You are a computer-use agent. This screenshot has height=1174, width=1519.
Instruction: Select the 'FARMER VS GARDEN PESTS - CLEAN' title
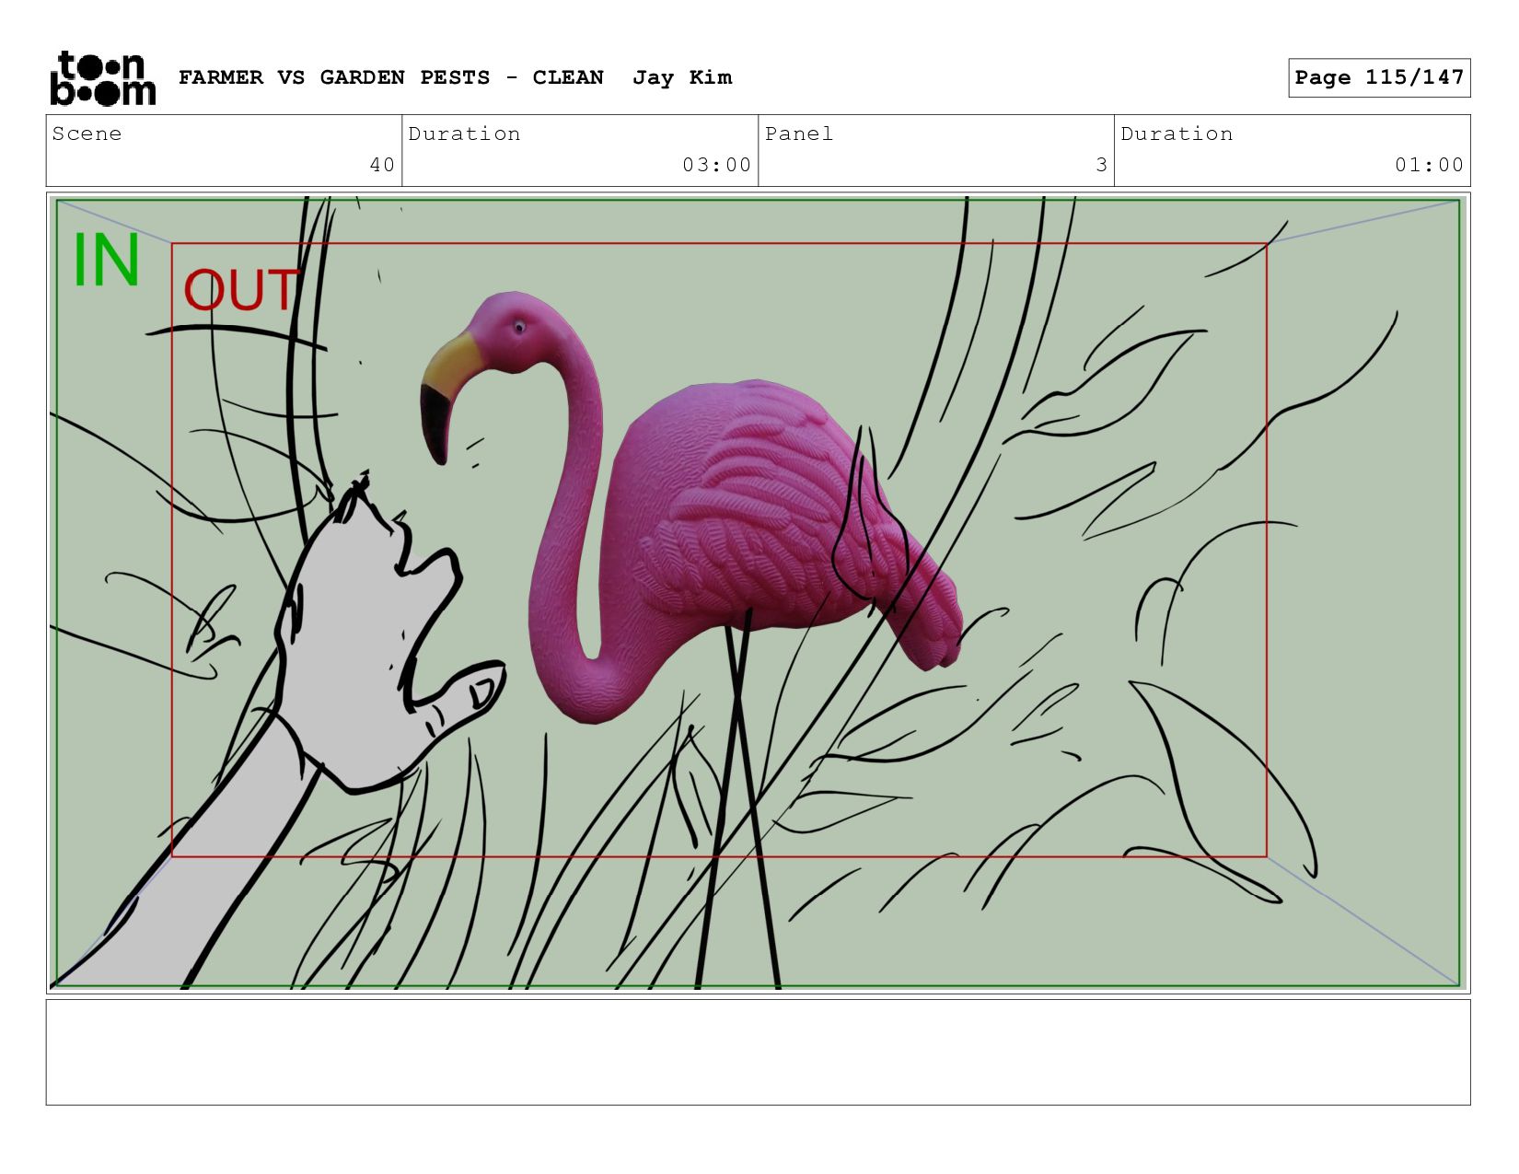(x=391, y=77)
